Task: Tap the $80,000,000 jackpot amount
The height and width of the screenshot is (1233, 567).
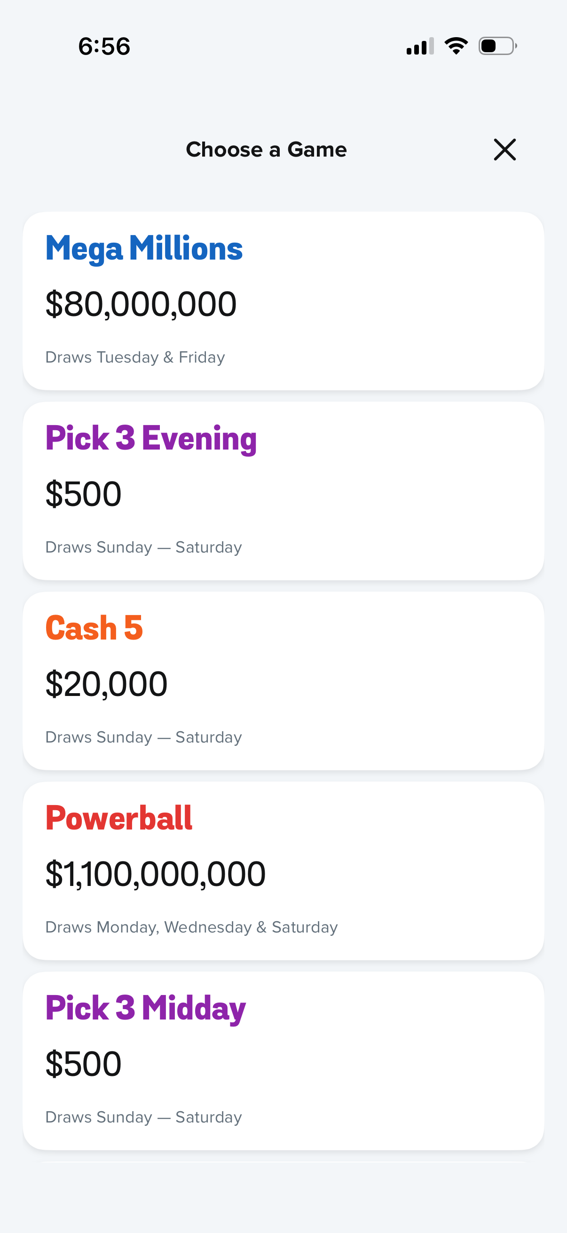Action: [x=141, y=304]
